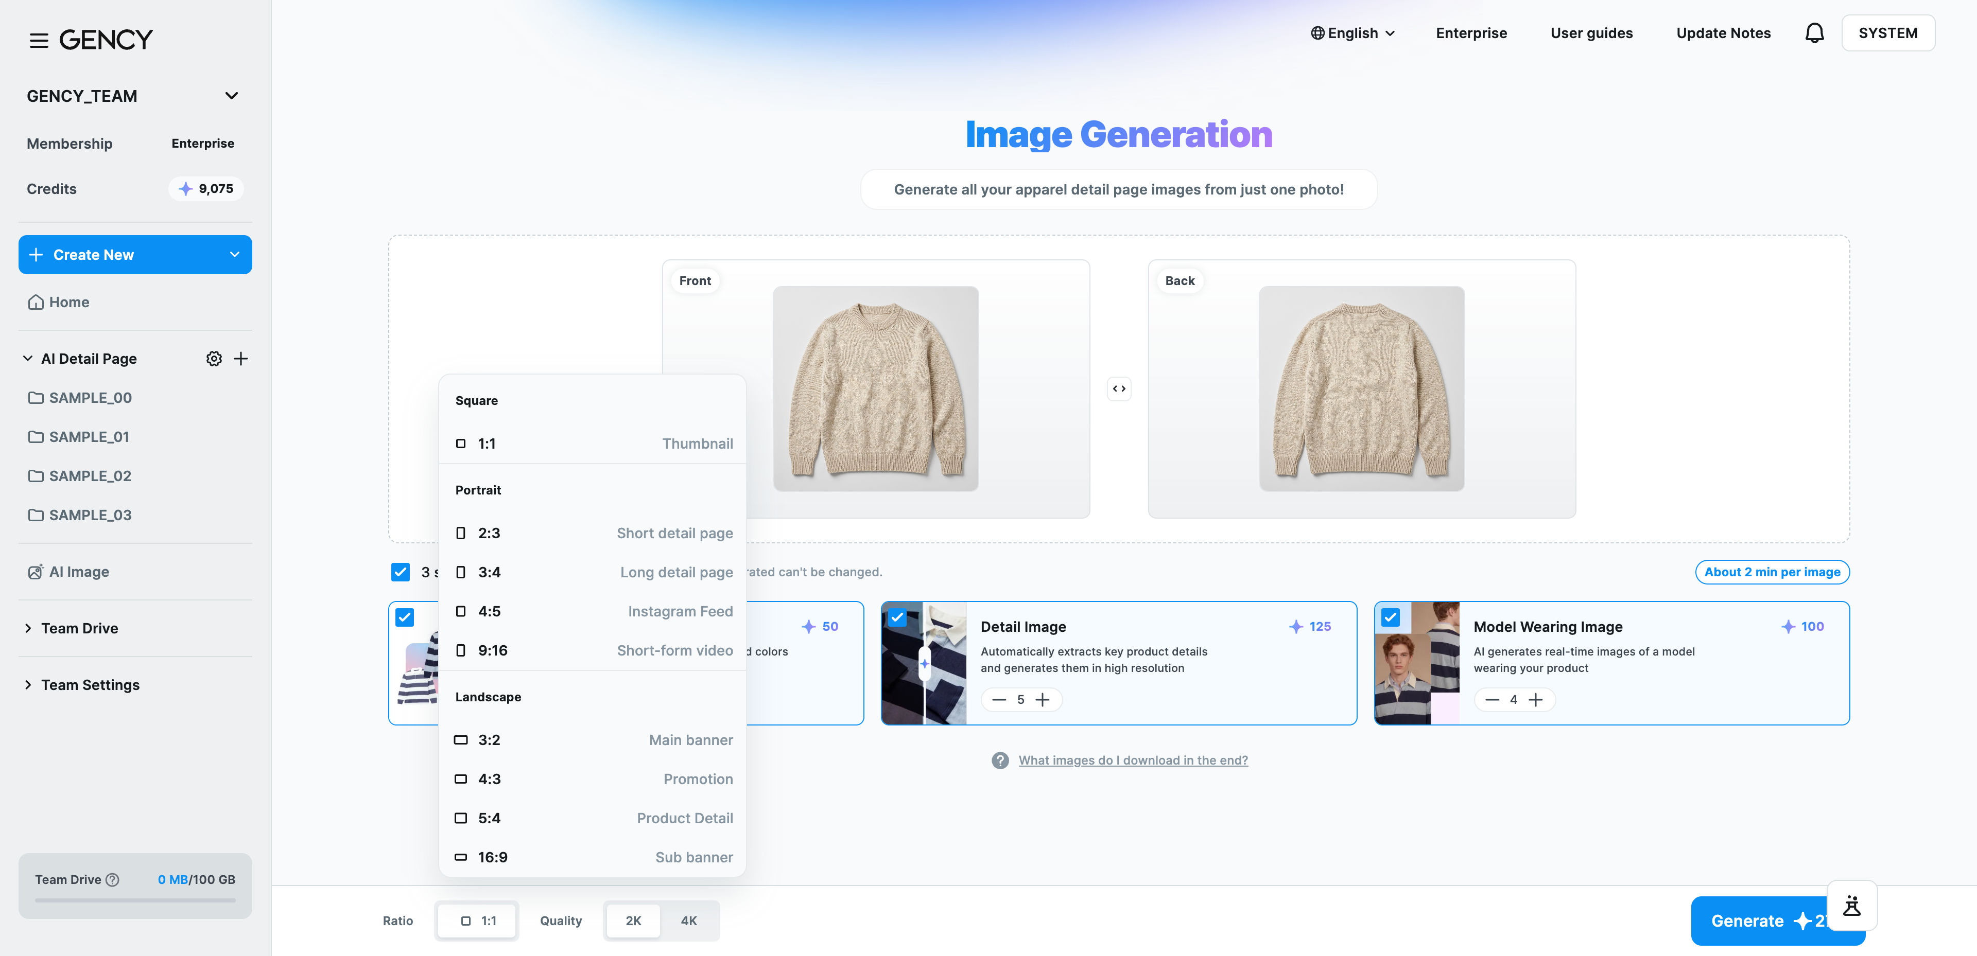Open 'What images do I download' link
1977x956 pixels.
[x=1133, y=760]
